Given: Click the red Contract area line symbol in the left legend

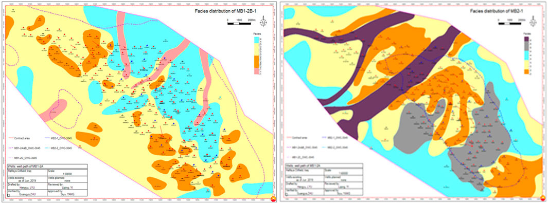Looking at the screenshot, I should pos(11,138).
